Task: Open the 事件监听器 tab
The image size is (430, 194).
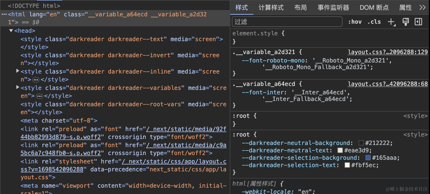Action: [333, 8]
